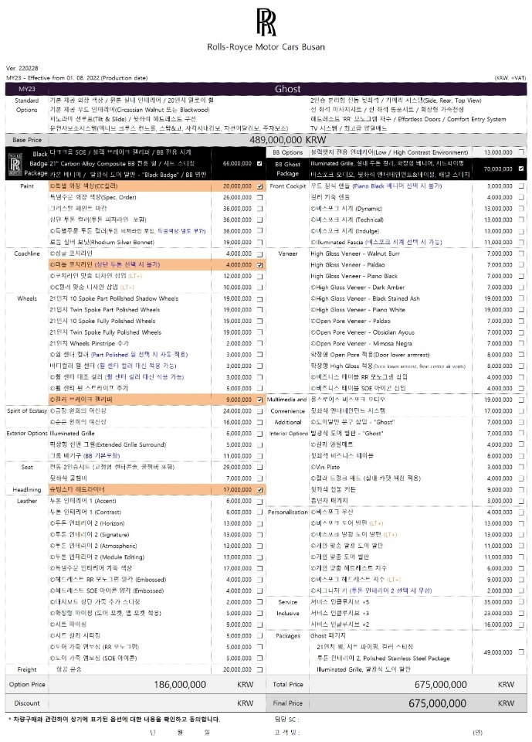
Task: Tick the 21인치 Wheels Pinstripe 2,000,000 checkbox
Action: (259, 343)
